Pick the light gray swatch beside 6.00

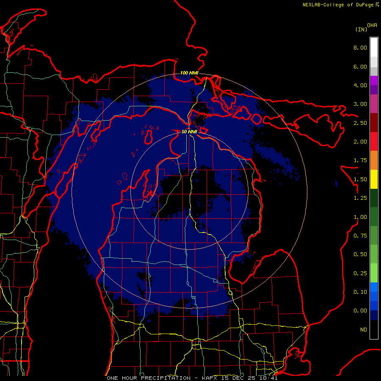(374, 62)
